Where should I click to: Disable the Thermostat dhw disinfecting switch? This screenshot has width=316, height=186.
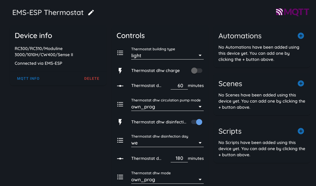tap(196, 122)
